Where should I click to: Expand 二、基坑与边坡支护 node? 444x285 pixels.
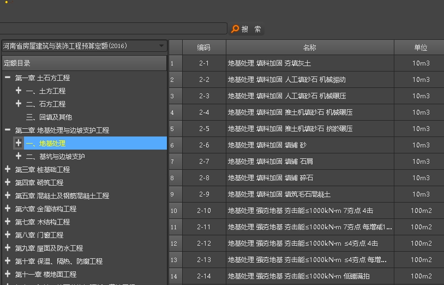[19, 156]
